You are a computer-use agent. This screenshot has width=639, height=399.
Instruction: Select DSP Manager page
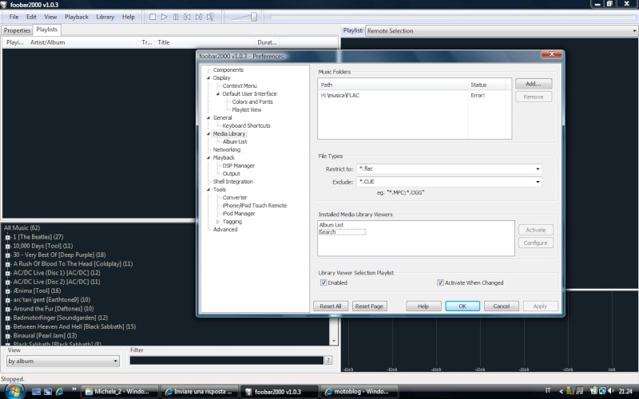(238, 166)
